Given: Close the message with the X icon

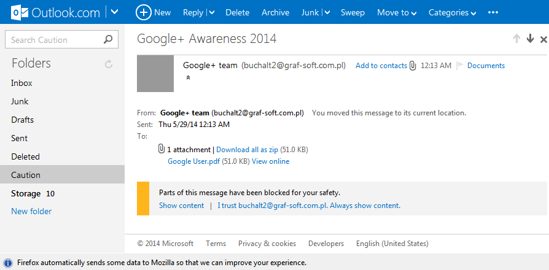Looking at the screenshot, I should point(543,39).
